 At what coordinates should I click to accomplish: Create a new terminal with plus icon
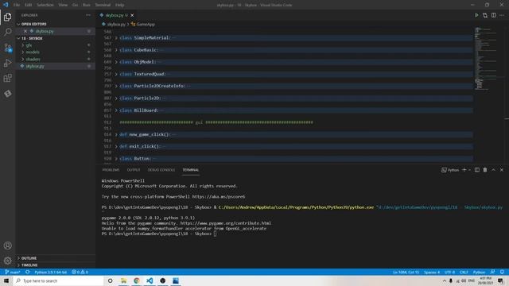pyautogui.click(x=464, y=170)
